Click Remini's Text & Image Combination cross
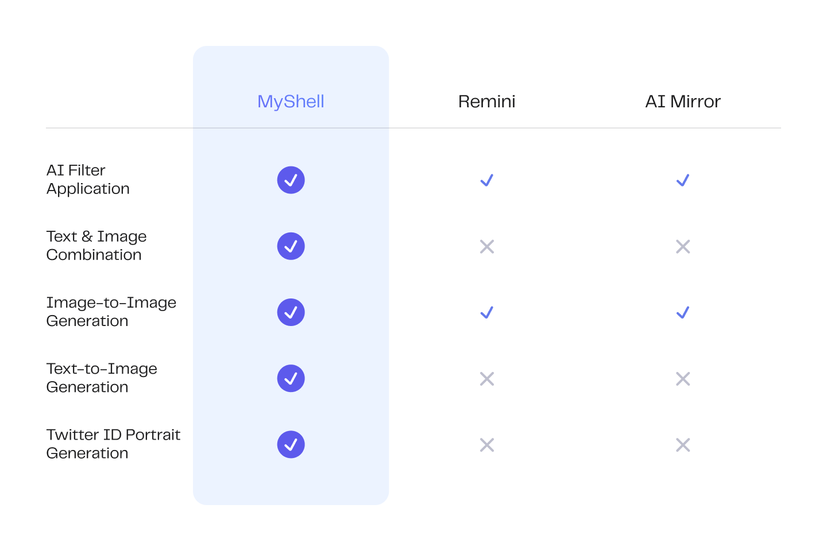Screen dimensions: 827x551 click(x=486, y=247)
